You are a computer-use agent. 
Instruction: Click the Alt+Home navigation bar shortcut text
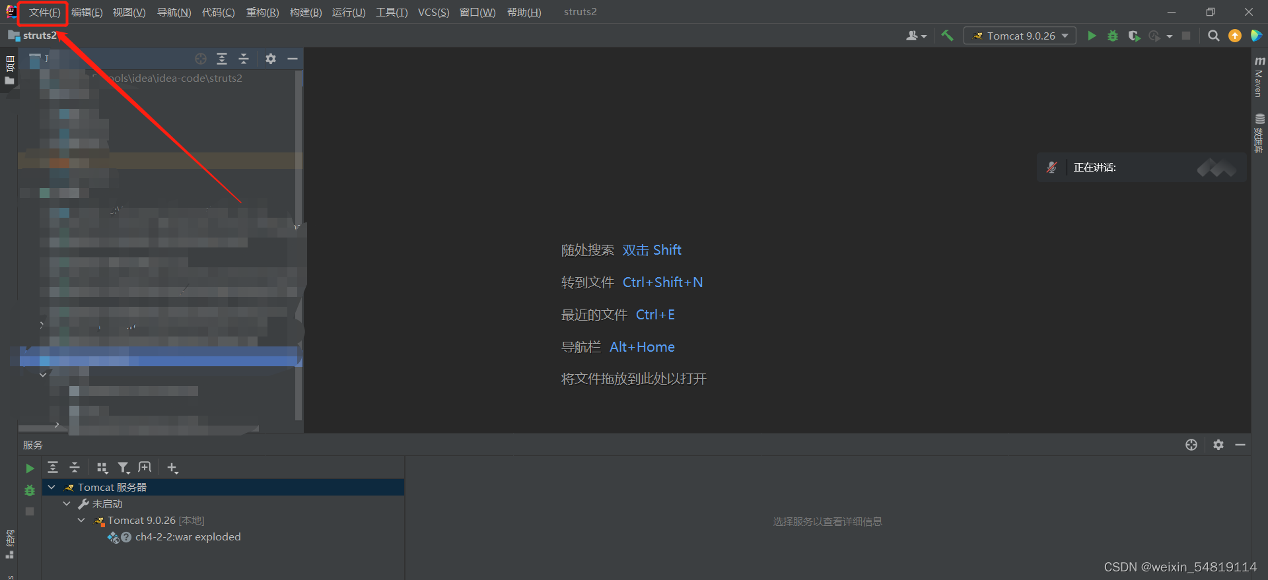click(x=642, y=347)
